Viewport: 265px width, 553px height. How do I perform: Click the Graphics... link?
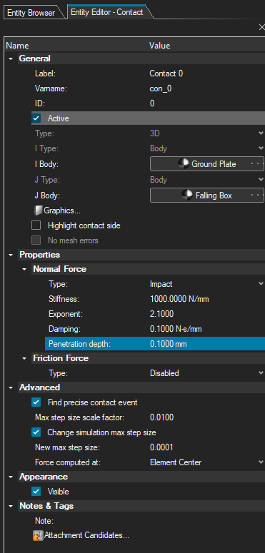click(x=62, y=211)
